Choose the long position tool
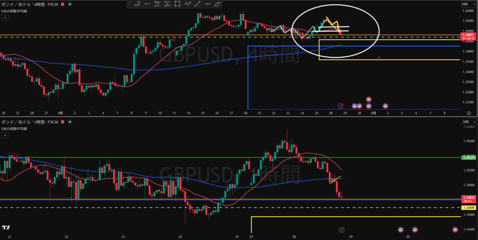The height and width of the screenshot is (240, 478). coord(157,4)
